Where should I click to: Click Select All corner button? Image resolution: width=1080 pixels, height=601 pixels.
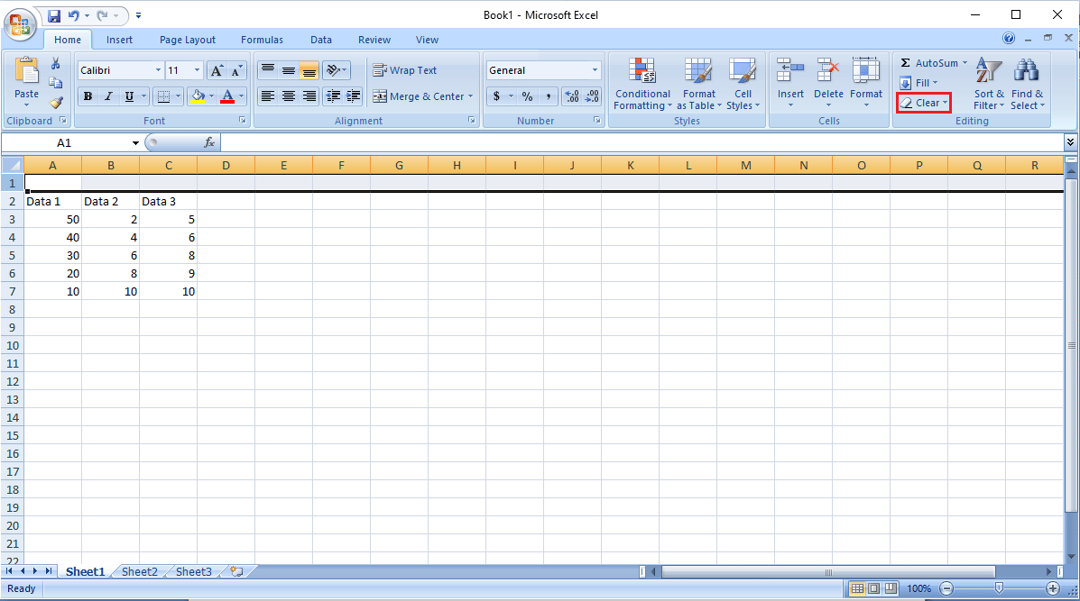[13, 165]
